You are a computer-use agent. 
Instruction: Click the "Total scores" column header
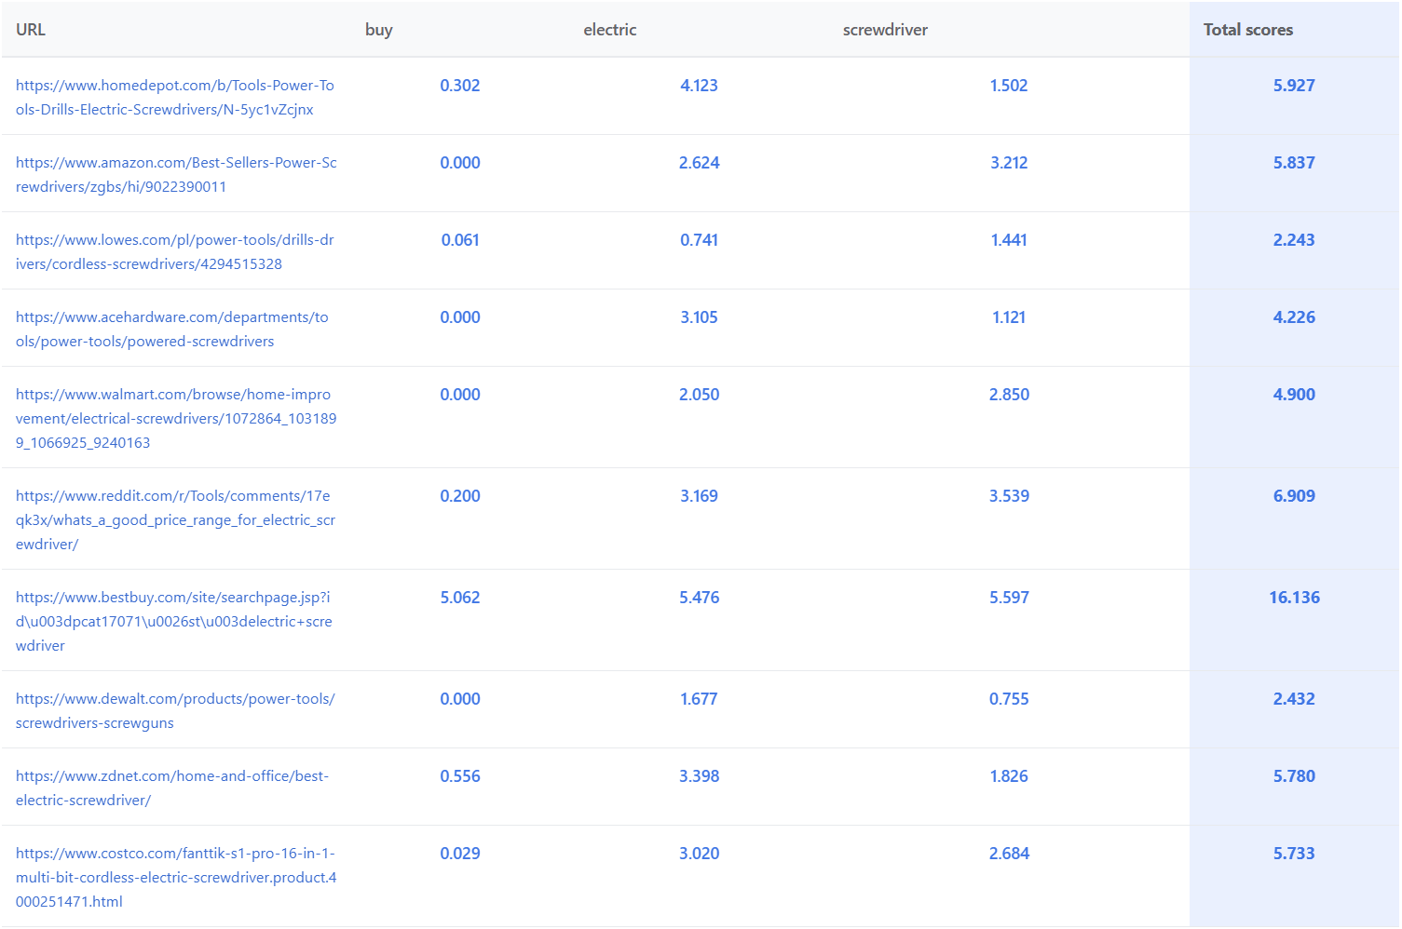point(1248,30)
